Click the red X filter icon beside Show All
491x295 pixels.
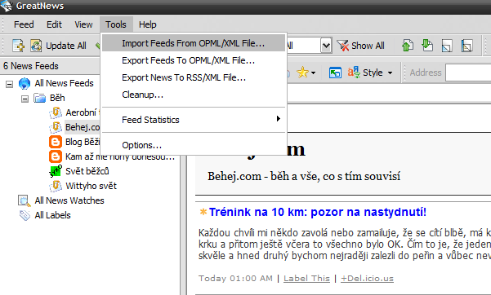[343, 46]
